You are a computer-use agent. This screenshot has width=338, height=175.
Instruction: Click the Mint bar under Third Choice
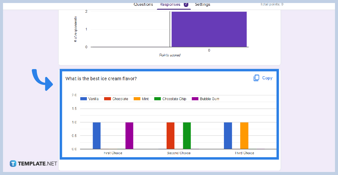[x=244, y=135]
